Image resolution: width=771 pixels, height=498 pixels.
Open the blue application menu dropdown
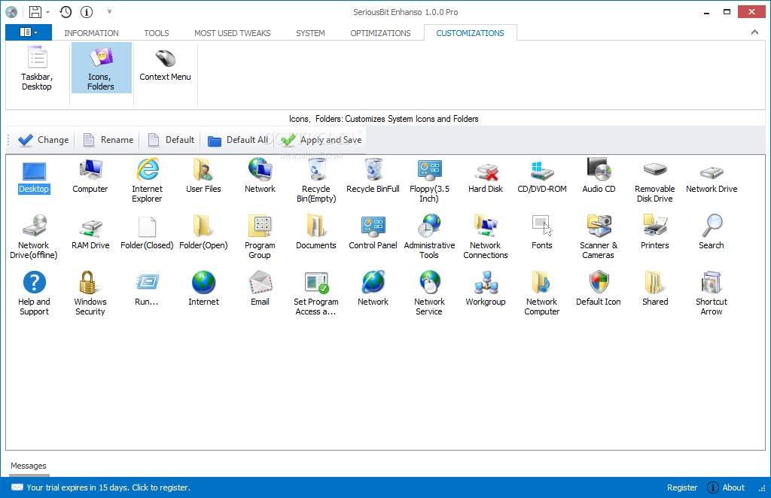[29, 32]
